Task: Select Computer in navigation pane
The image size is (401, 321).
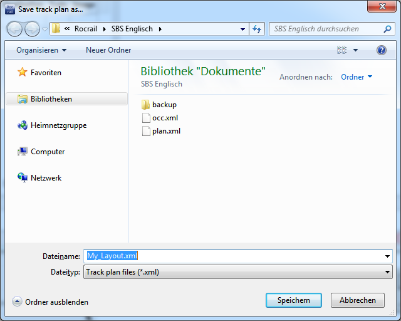Action: [48, 152]
